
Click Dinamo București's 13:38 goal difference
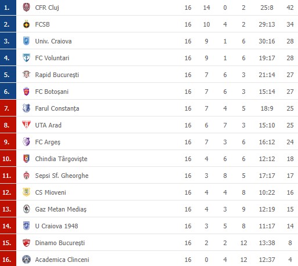pyautogui.click(x=267, y=243)
